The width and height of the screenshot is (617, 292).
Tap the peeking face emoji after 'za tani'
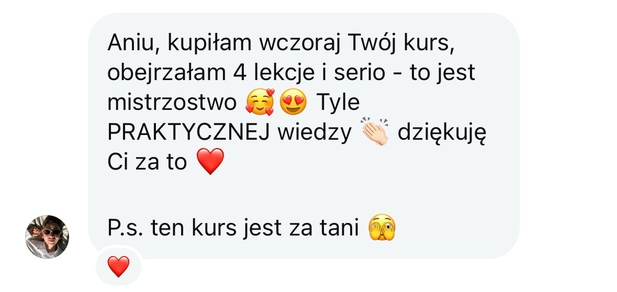click(382, 228)
